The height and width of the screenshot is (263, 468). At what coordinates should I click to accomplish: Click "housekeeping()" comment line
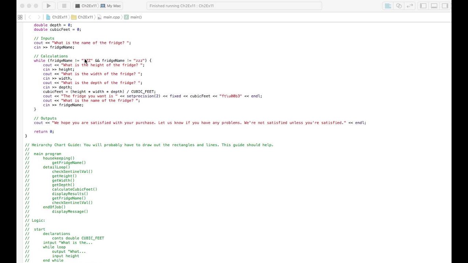point(58,158)
